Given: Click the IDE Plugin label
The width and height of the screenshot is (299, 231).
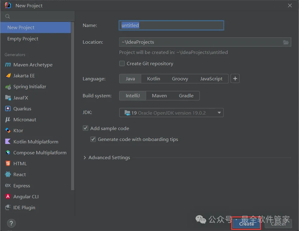Looking at the screenshot, I should (x=24, y=208).
